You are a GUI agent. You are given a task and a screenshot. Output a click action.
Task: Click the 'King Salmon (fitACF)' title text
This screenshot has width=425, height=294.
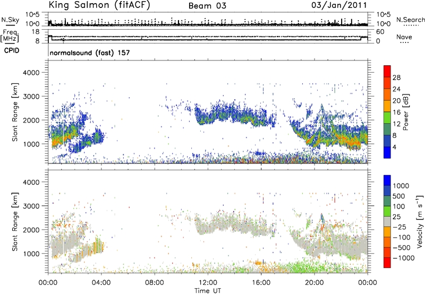tap(99, 5)
